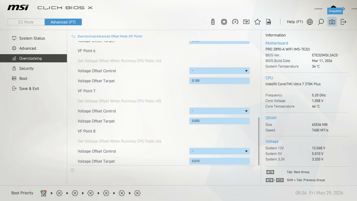Click the BIOS version E7E32IMSI.2AC0

click(325, 55)
